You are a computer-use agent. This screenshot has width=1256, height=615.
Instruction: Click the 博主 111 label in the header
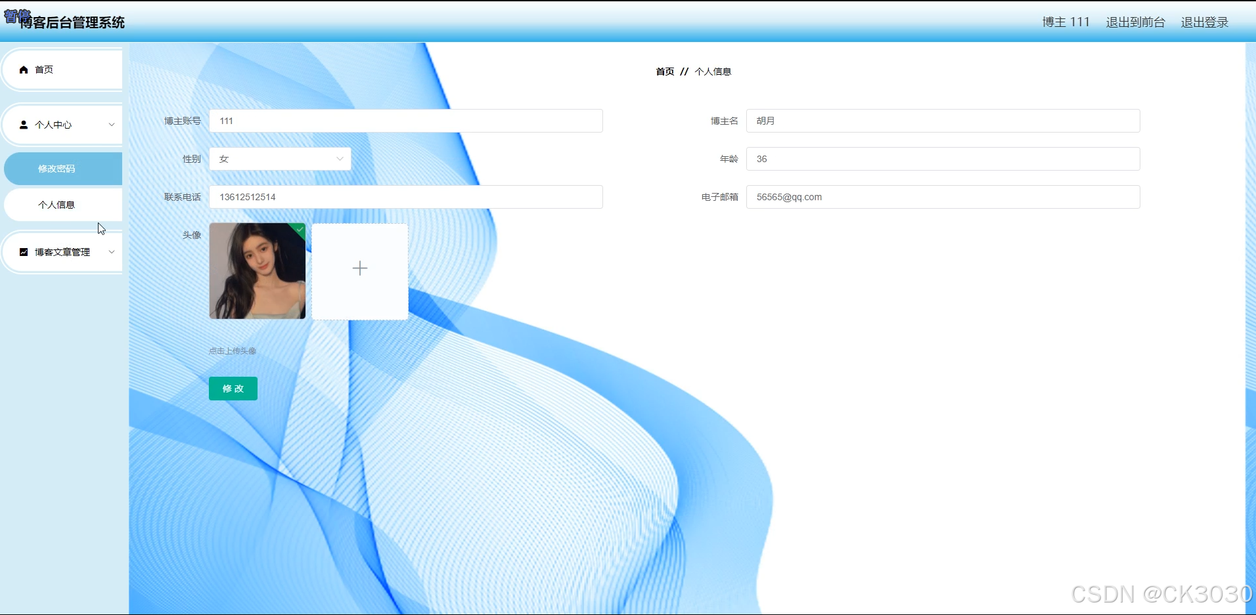point(1064,22)
